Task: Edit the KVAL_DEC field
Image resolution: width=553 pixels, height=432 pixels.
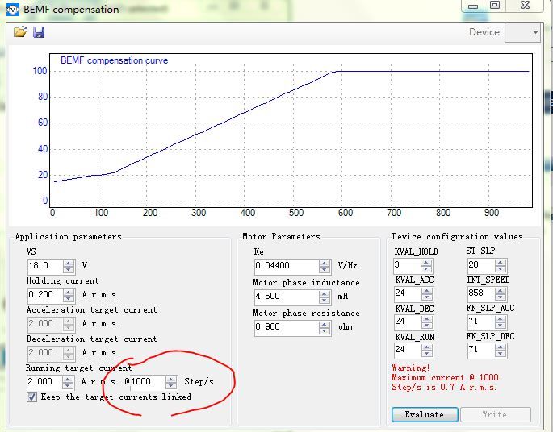Action: click(x=408, y=322)
